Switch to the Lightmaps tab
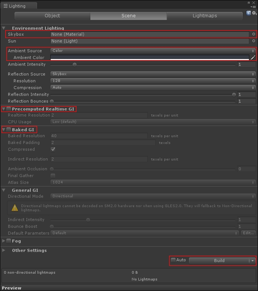Screen dimensions: 258x291 click(204, 16)
